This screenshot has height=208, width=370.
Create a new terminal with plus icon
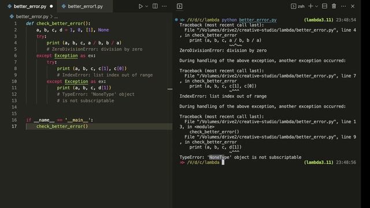click(311, 6)
